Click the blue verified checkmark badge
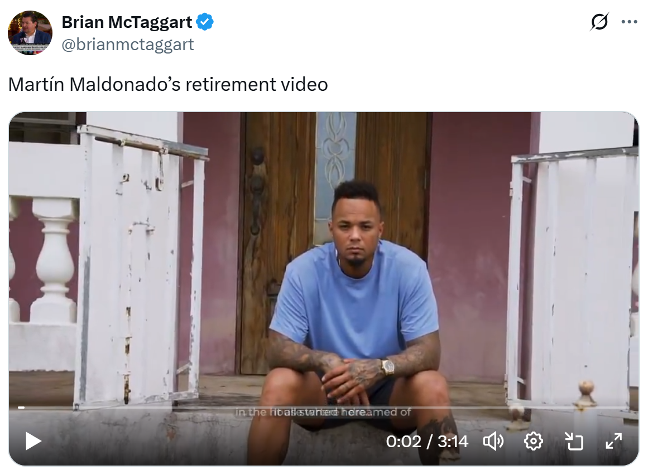The image size is (648, 470). 205,22
